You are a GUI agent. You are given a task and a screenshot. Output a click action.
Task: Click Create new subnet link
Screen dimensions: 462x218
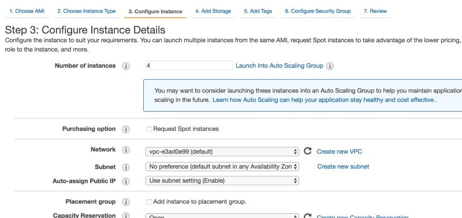(x=343, y=167)
